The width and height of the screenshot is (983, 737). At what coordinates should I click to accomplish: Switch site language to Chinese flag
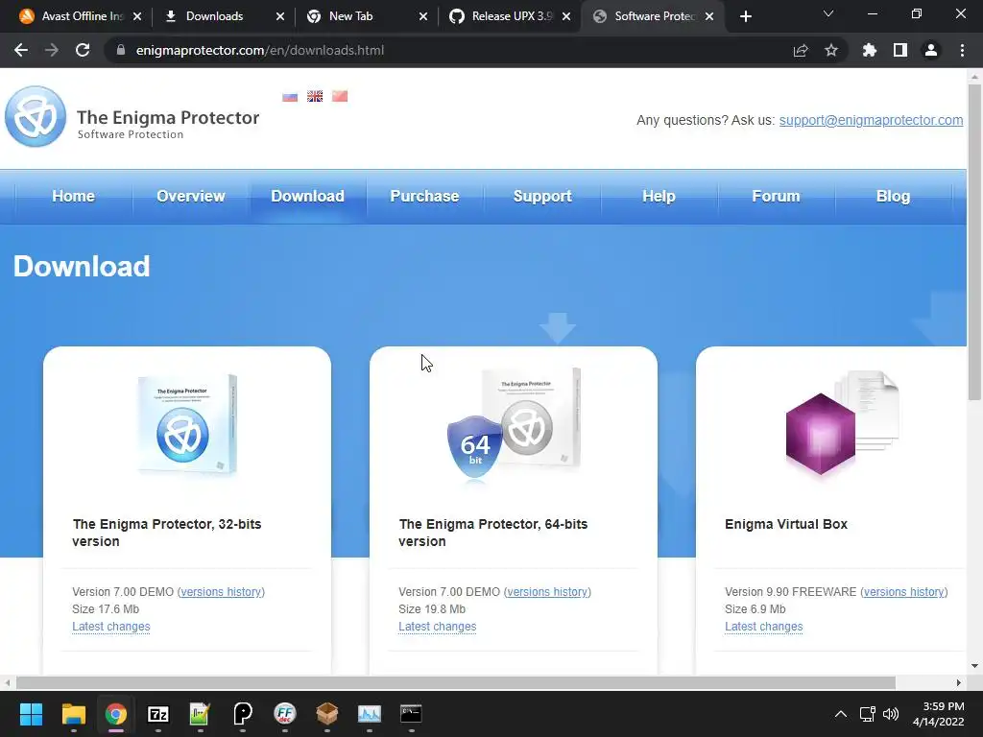340,97
